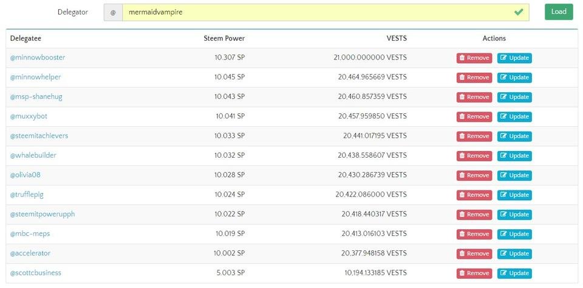The height and width of the screenshot is (288, 583).
Task: Select the 10.033 SP value
Action: pos(230,136)
